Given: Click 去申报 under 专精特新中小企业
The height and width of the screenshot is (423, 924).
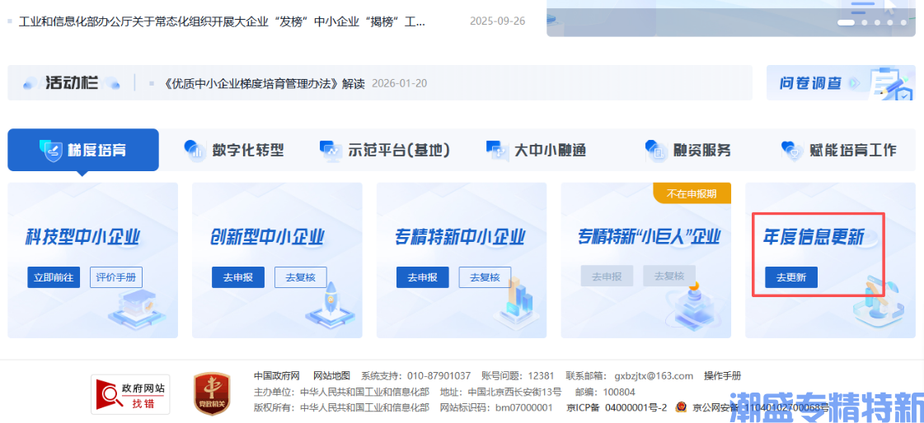Looking at the screenshot, I should [x=423, y=277].
